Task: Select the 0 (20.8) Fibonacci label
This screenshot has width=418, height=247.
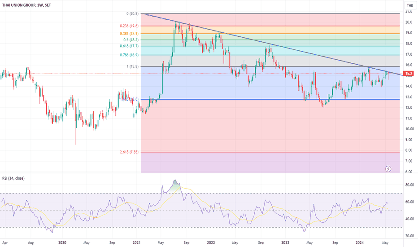Action: pos(132,13)
